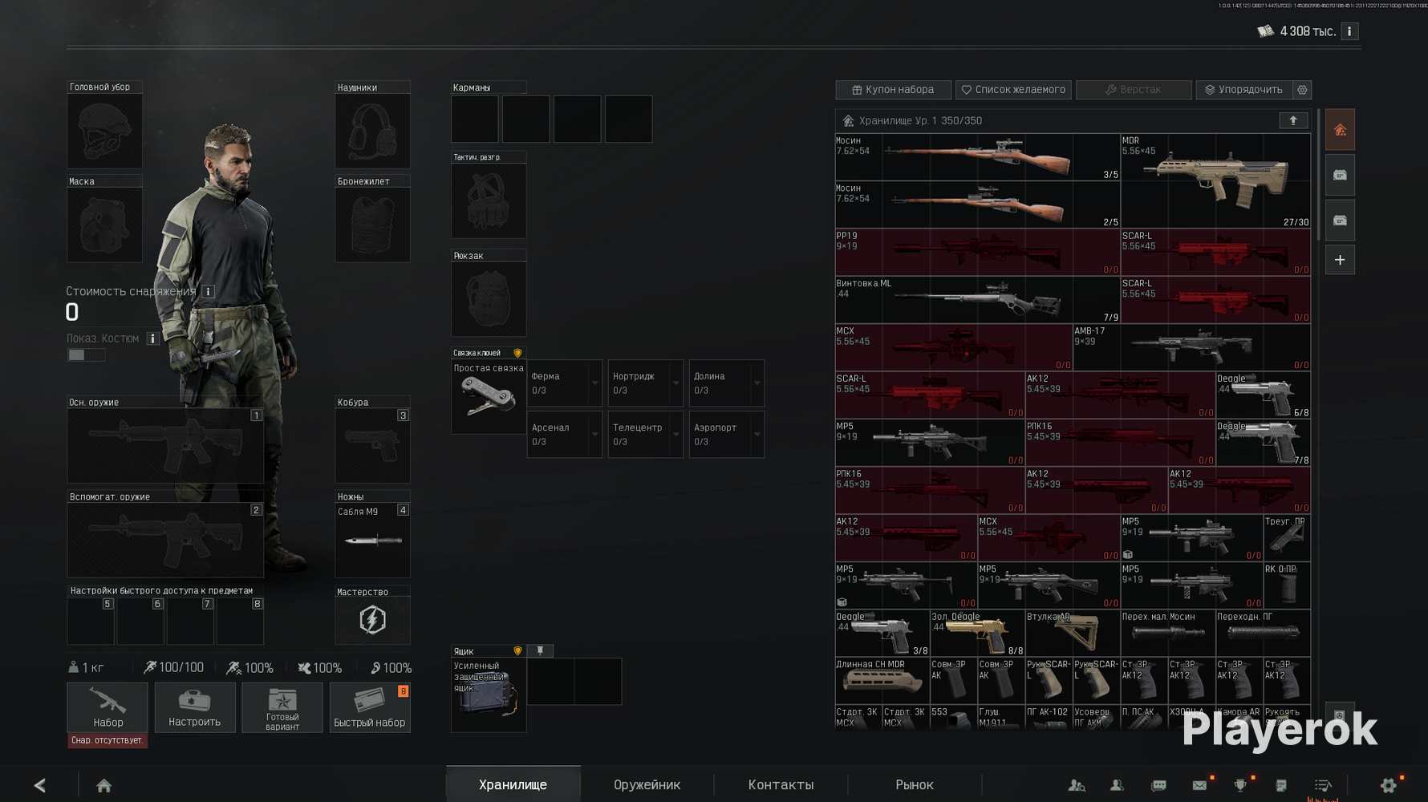The height and width of the screenshot is (802, 1428).
Task: Open the Список желаемого wishlist
Action: 1013,90
